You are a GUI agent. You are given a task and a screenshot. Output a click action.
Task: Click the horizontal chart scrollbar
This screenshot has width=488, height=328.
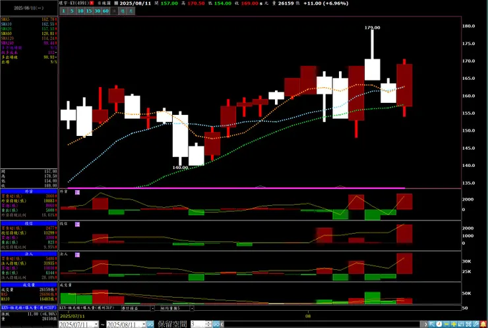click(323, 324)
